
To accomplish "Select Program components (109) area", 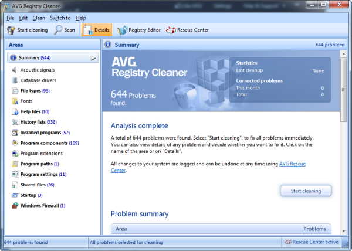I will 50,143.
